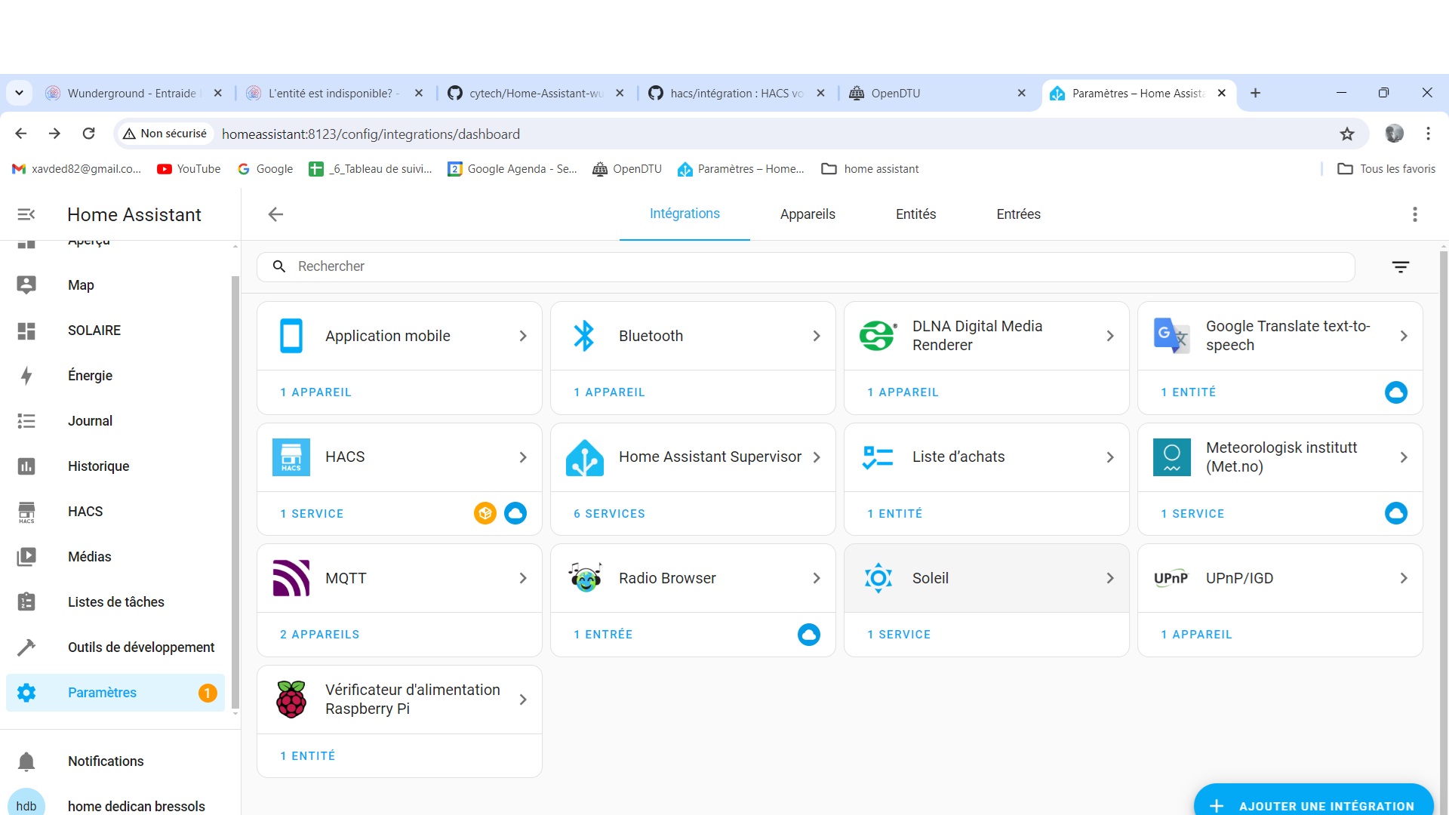The height and width of the screenshot is (815, 1449).
Task: Collapse the sidebar with hamburger toggle
Action: [x=26, y=214]
